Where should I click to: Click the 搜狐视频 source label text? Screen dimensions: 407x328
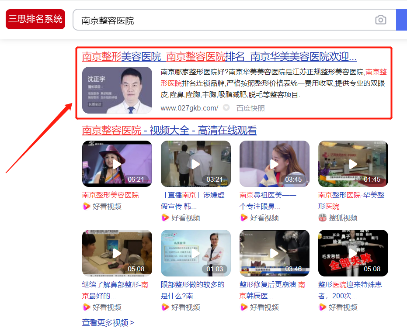coord(343,218)
